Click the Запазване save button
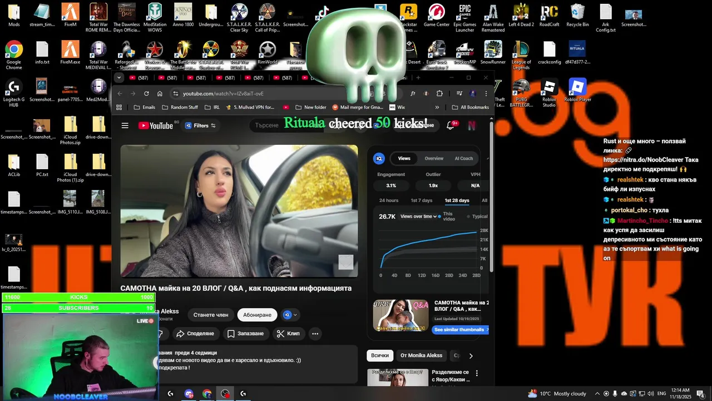The height and width of the screenshot is (401, 712). click(245, 334)
